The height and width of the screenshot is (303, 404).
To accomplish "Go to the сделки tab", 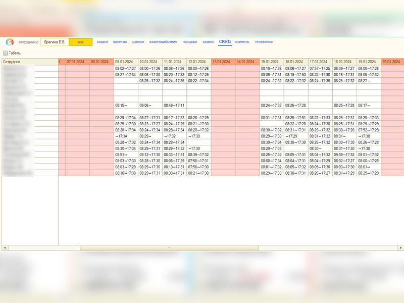I will point(138,42).
